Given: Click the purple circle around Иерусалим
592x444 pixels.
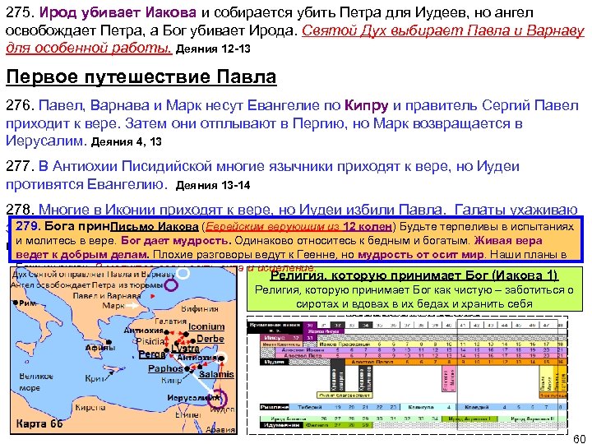Looking at the screenshot, I should [x=218, y=398].
